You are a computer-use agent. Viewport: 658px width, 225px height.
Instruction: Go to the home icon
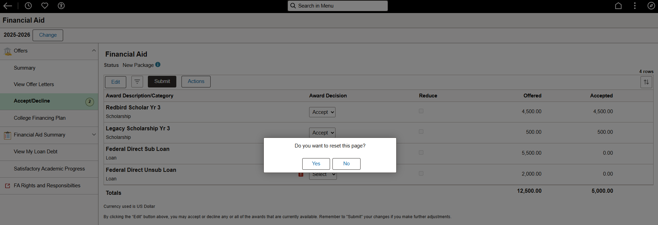click(x=618, y=6)
